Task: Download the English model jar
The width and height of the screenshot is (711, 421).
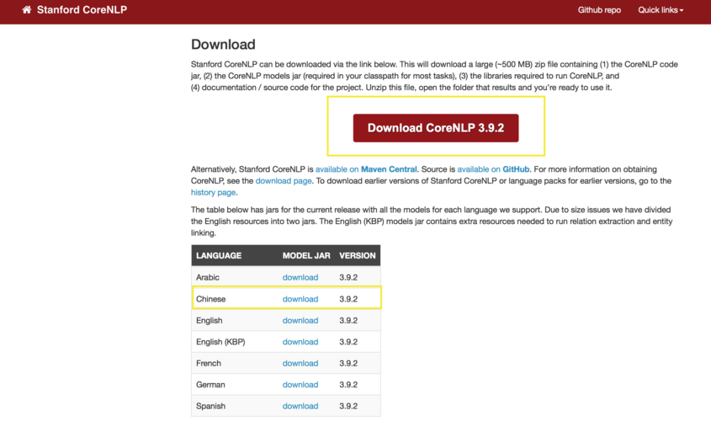Action: pos(300,320)
